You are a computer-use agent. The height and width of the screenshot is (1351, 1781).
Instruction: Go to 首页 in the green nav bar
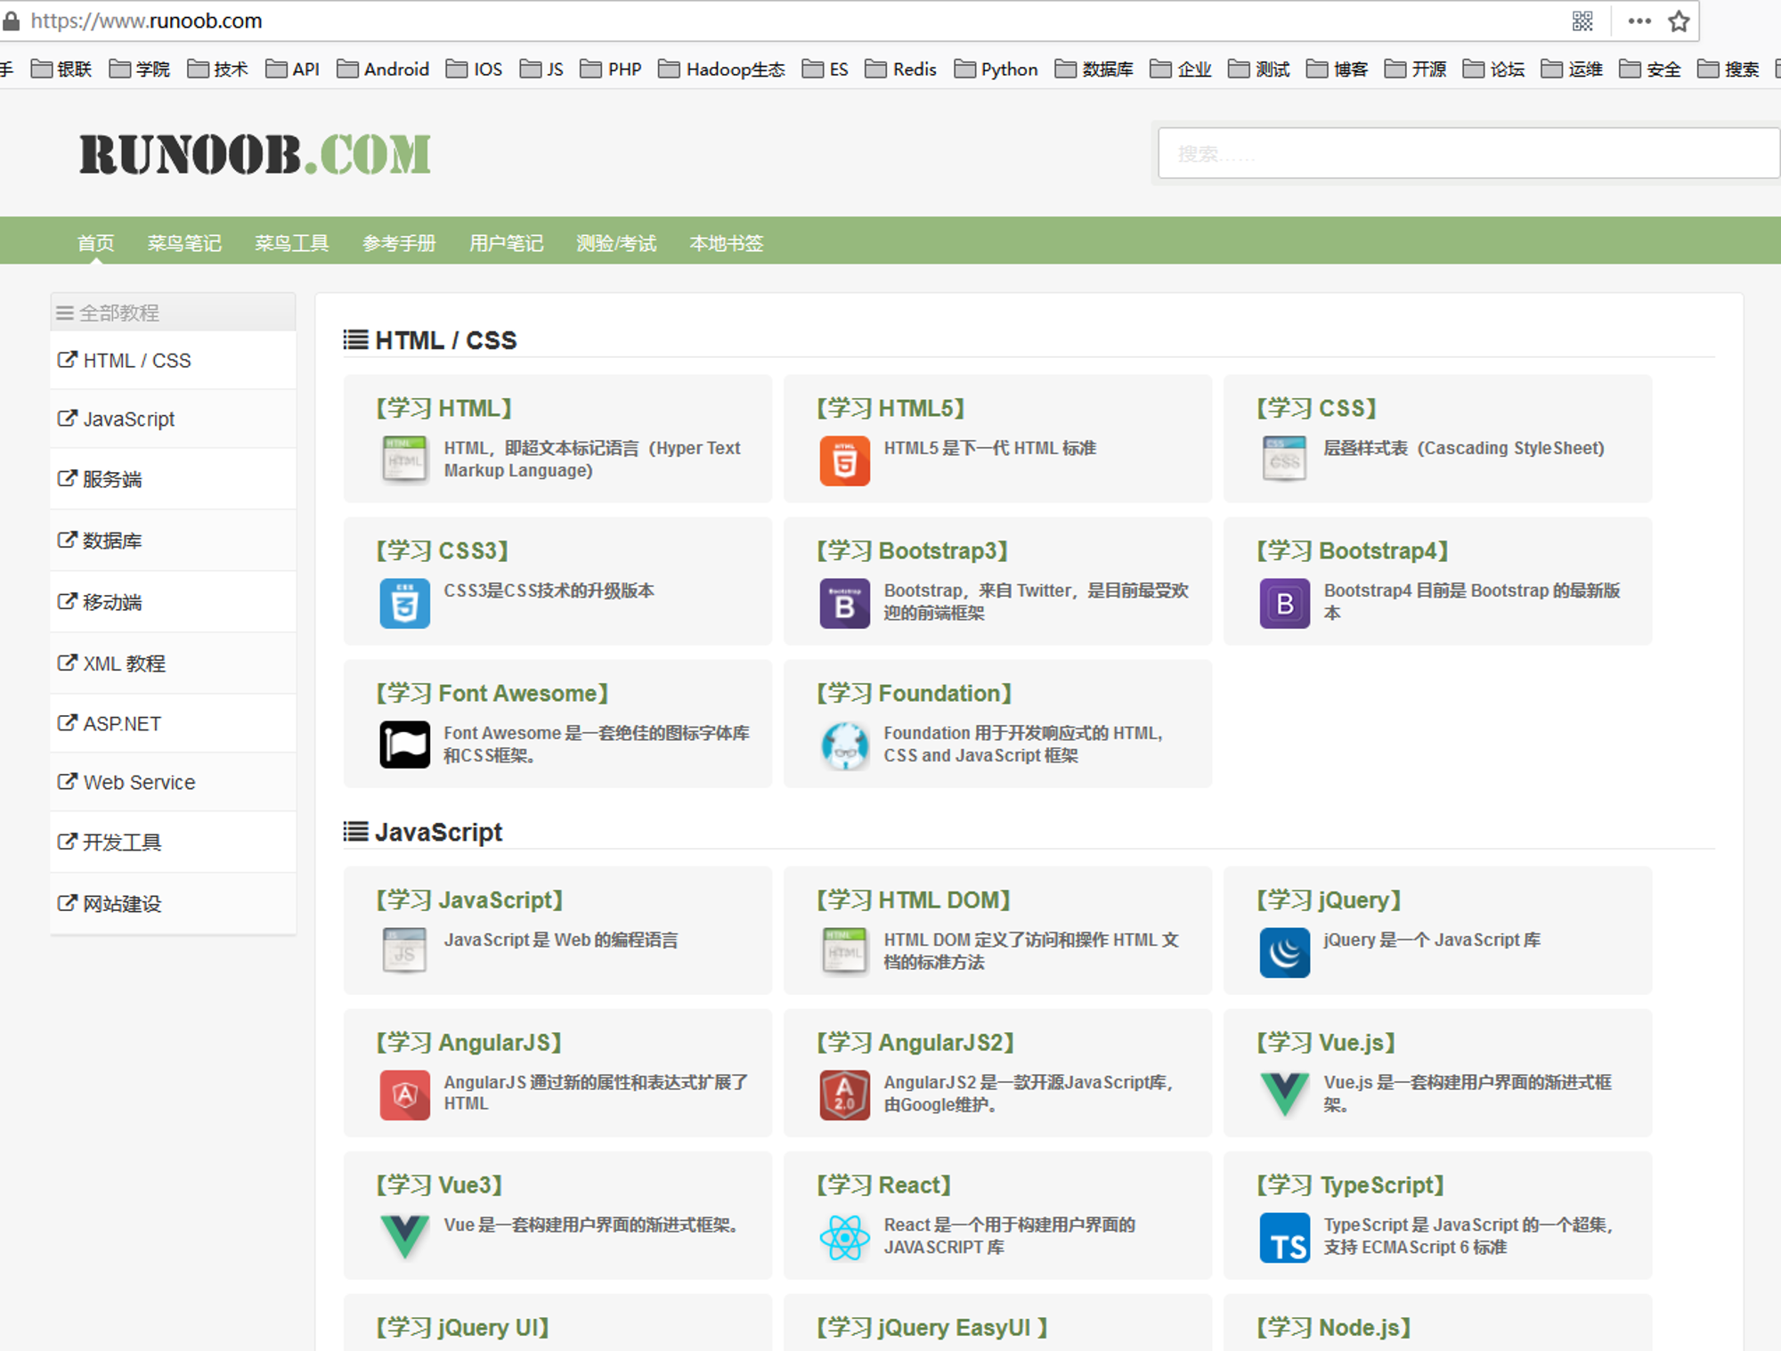pos(95,243)
